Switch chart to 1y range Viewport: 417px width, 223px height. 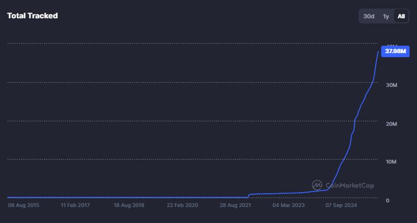[386, 16]
